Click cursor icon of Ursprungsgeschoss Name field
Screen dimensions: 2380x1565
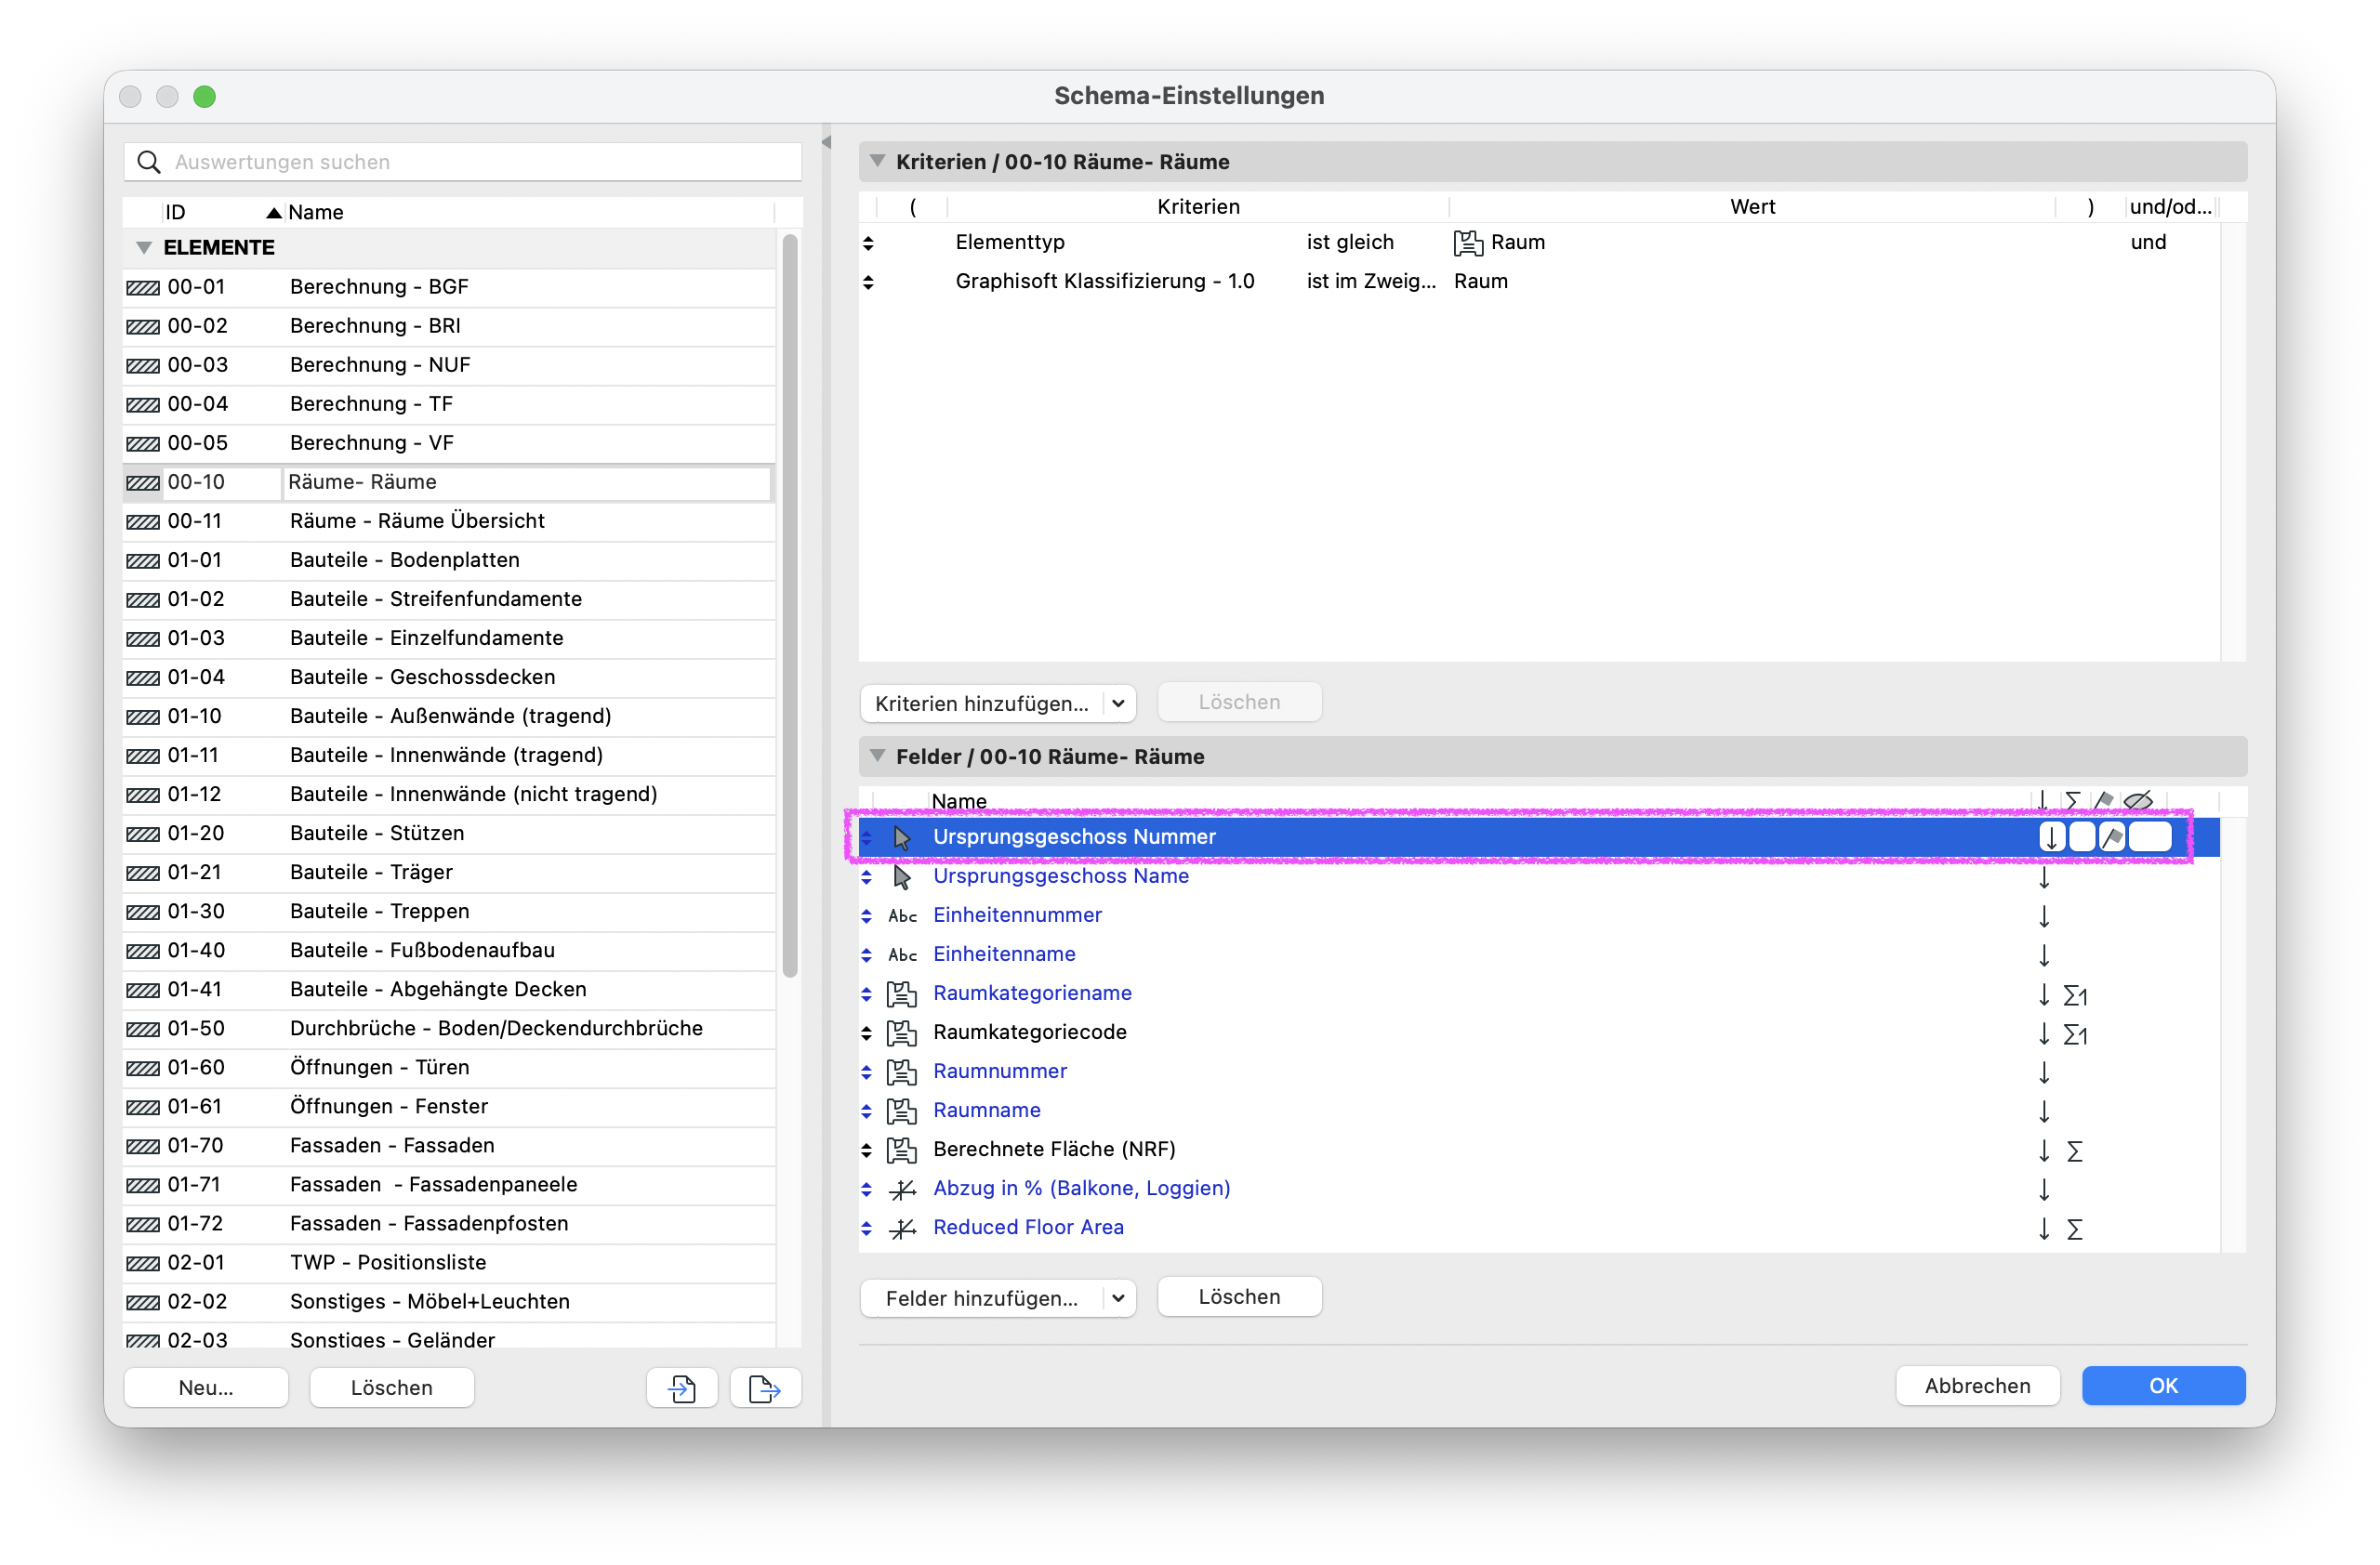902,876
